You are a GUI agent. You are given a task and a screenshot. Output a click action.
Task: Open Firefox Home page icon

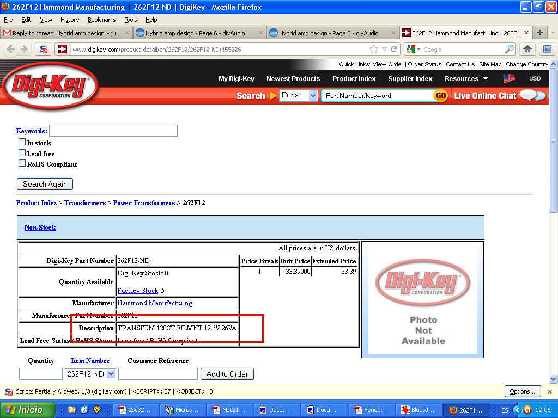point(527,49)
